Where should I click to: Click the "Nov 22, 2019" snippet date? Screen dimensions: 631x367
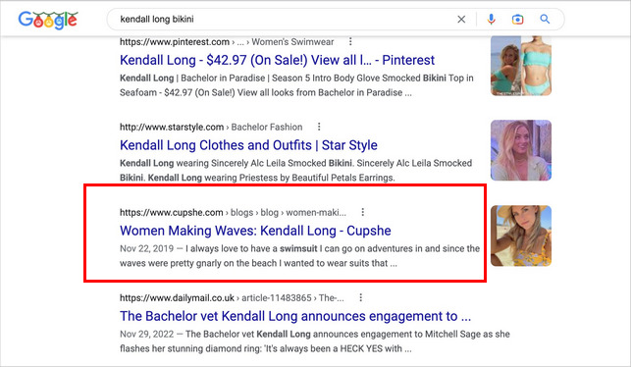pyautogui.click(x=146, y=248)
